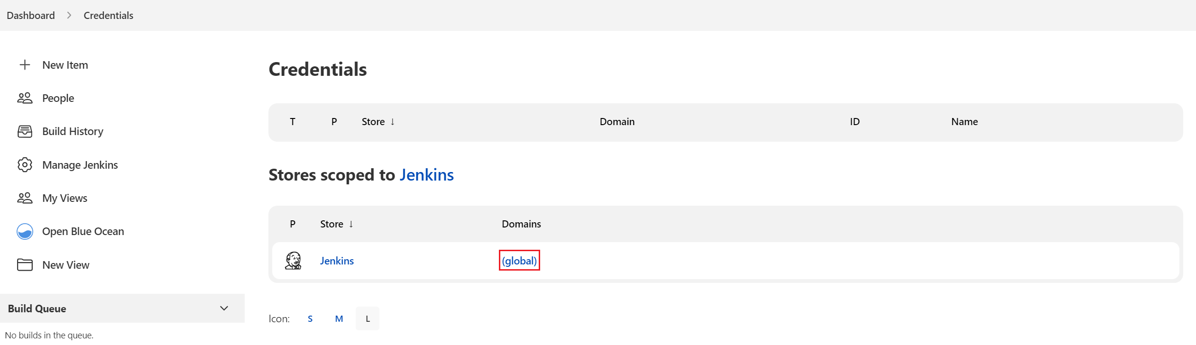Click the Jenkins butler store icon
This screenshot has width=1196, height=345.
[x=293, y=261]
